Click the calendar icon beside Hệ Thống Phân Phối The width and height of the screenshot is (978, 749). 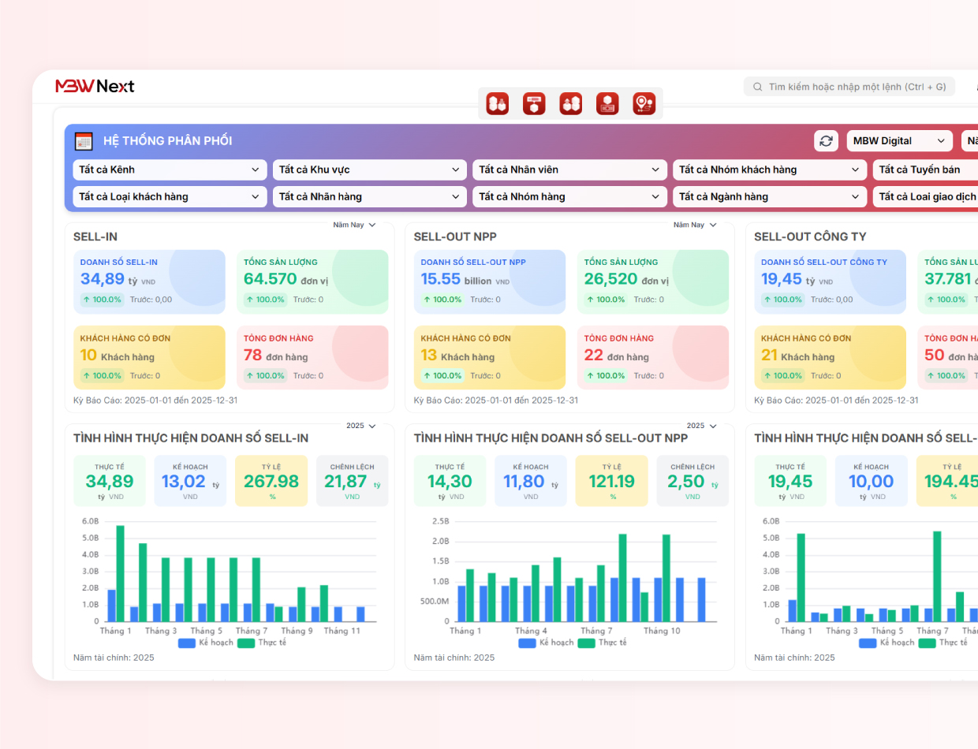(x=84, y=141)
